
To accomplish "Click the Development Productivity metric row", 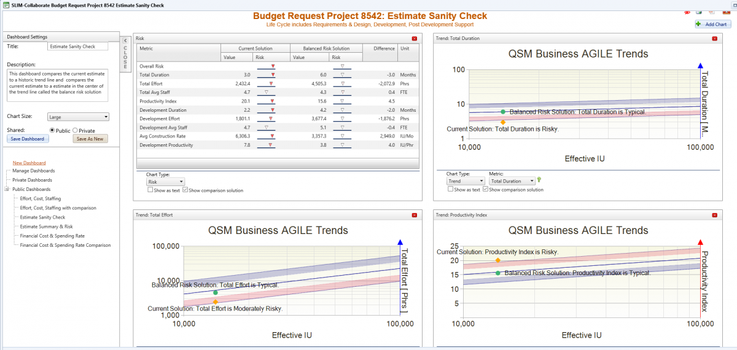I will click(278, 145).
